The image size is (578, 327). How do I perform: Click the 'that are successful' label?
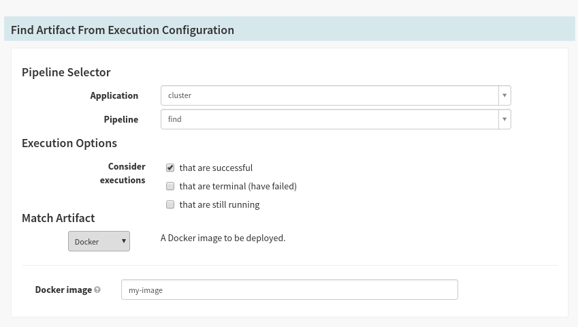tap(216, 168)
